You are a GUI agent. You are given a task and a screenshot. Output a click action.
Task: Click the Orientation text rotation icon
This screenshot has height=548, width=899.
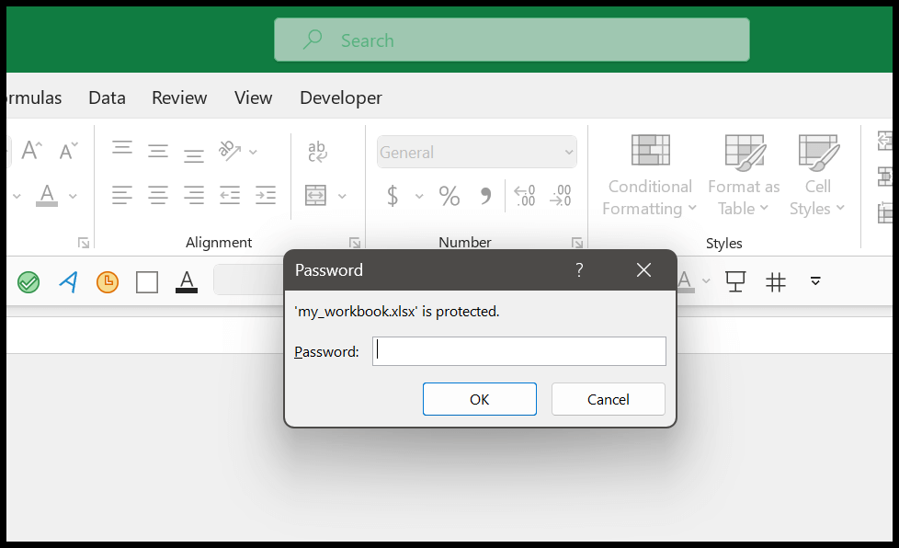(x=230, y=151)
